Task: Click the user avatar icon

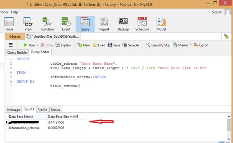Action: [228, 12]
